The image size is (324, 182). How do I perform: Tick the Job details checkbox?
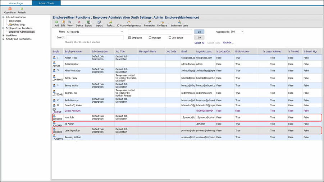pyautogui.click(x=170, y=38)
